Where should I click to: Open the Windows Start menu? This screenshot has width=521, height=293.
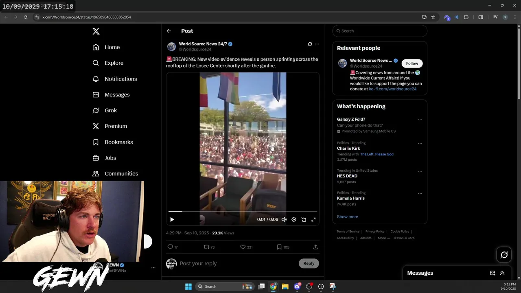[188, 286]
